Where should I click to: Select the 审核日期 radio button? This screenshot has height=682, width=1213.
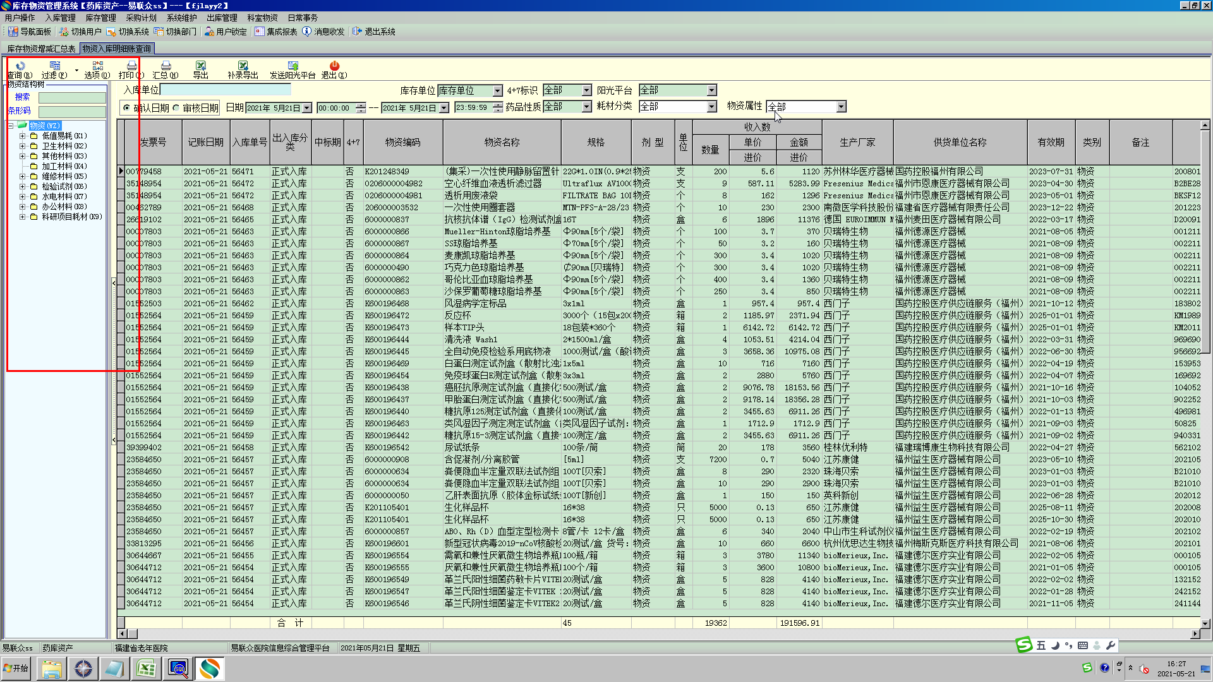[x=176, y=108]
